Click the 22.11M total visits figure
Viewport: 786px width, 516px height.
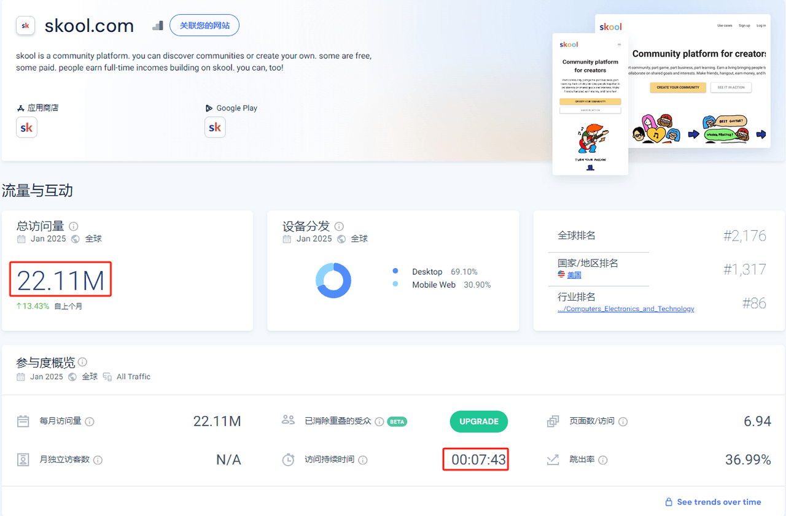(60, 280)
